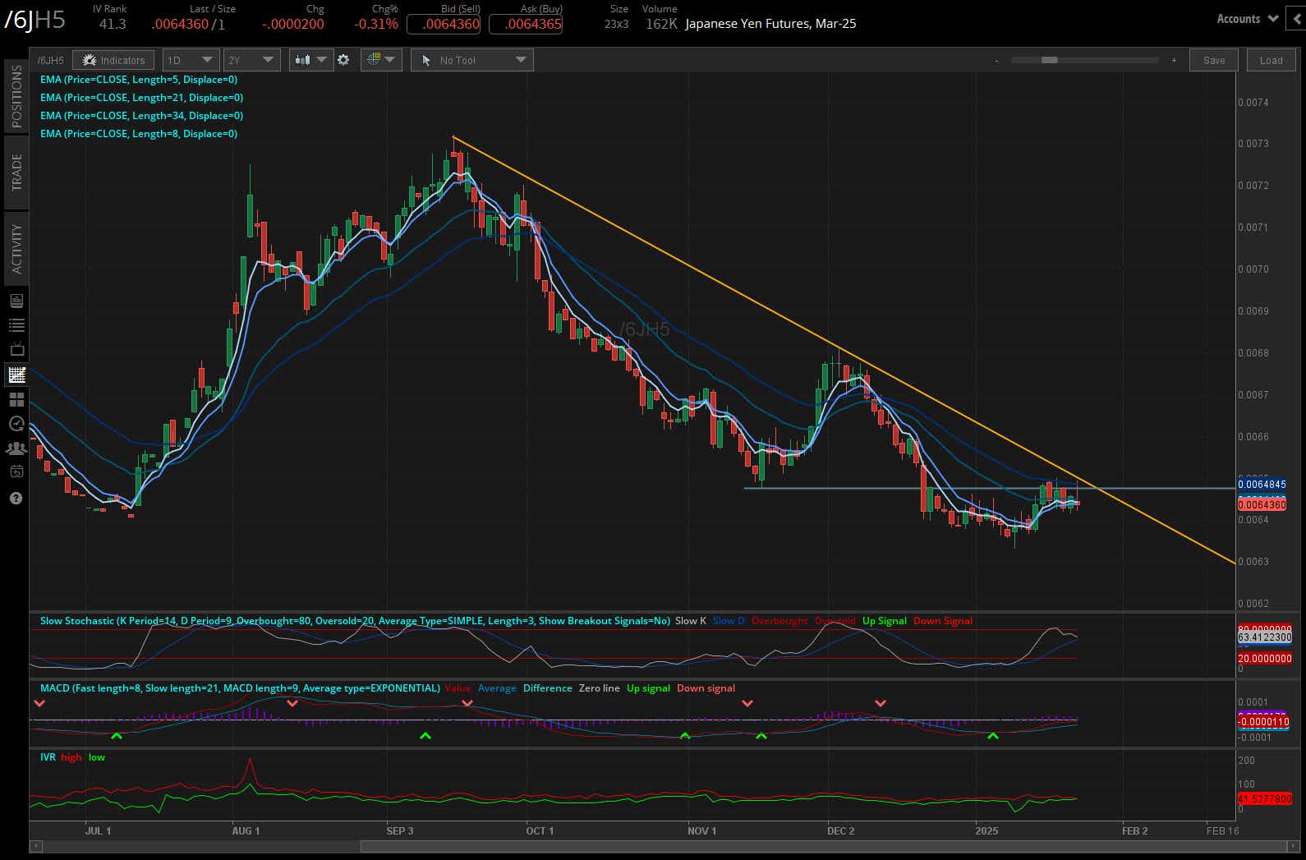This screenshot has height=860, width=1306.
Task: Select the chart grid icon in sidebar
Action: (x=16, y=375)
